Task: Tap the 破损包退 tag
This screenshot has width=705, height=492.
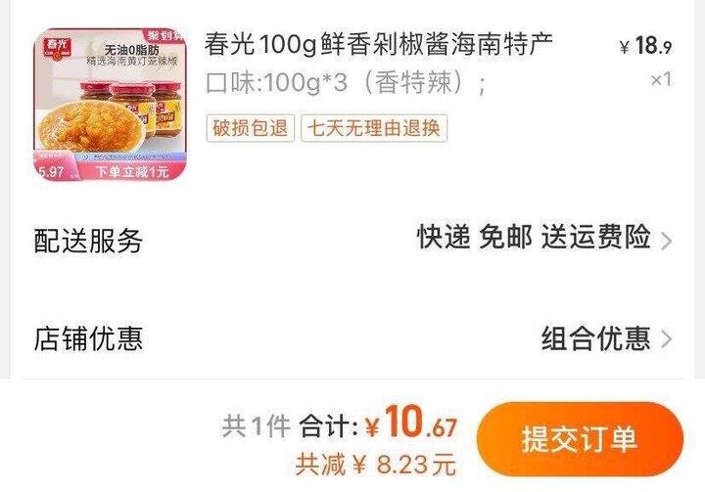Action: coord(251,128)
